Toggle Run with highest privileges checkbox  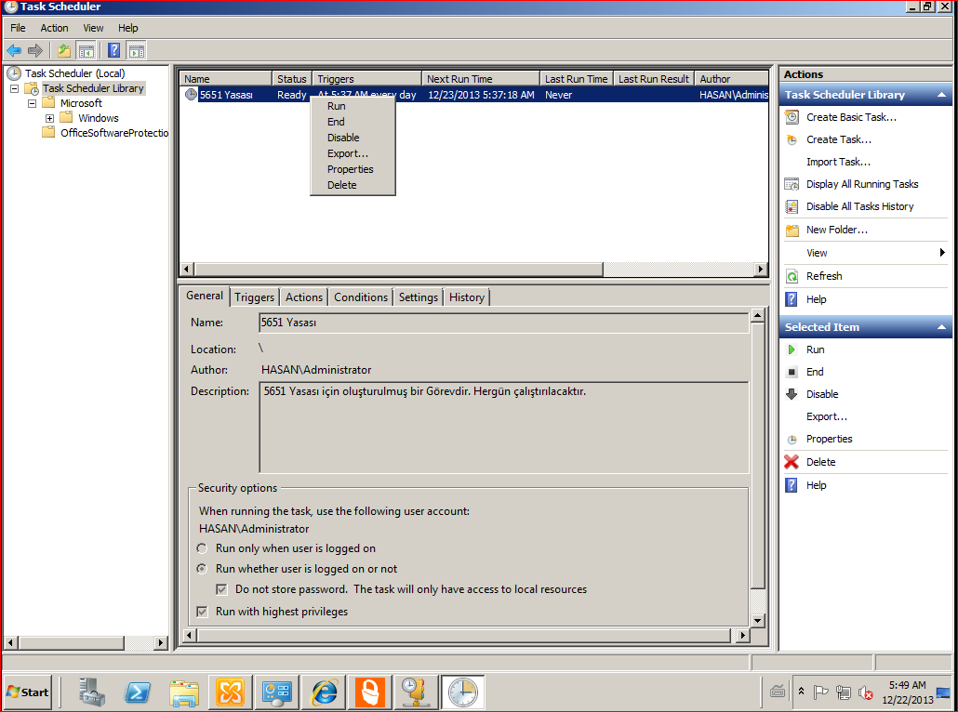click(x=202, y=612)
